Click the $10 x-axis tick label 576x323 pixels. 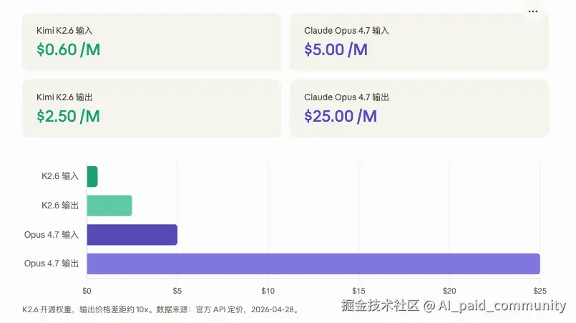coord(268,291)
